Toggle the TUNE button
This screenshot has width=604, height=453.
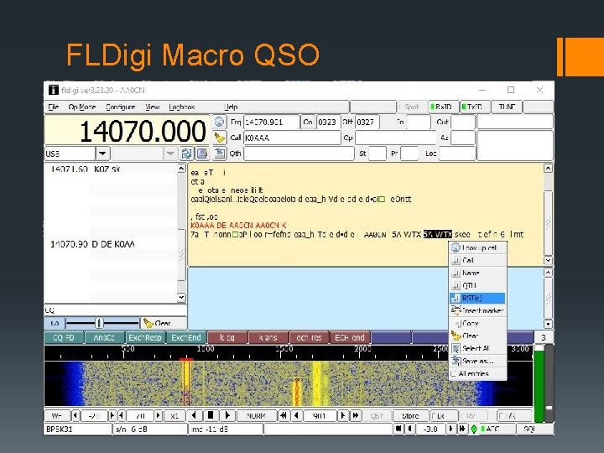pos(507,107)
